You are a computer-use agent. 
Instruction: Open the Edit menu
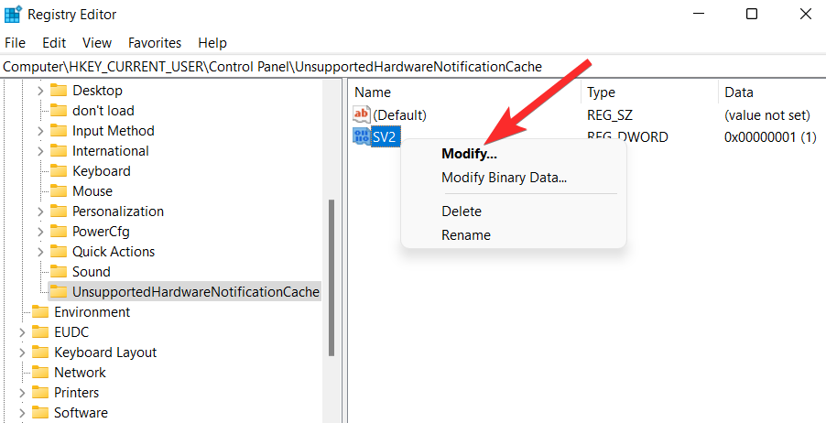(x=54, y=43)
